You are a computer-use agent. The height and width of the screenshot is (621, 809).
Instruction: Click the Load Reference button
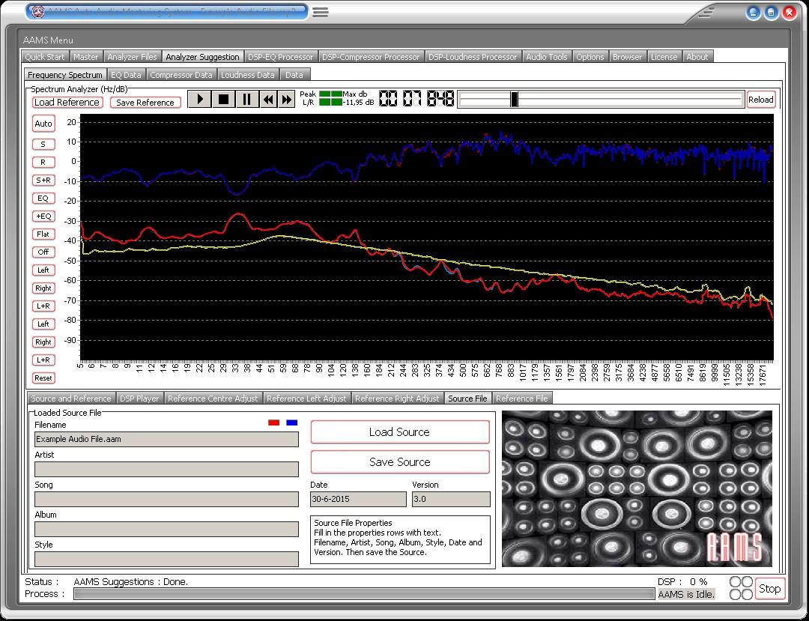67,102
